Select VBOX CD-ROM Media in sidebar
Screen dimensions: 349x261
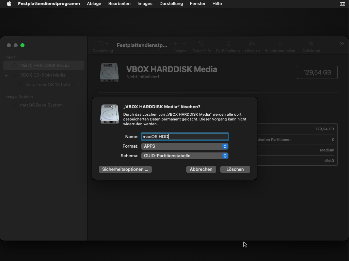click(43, 75)
